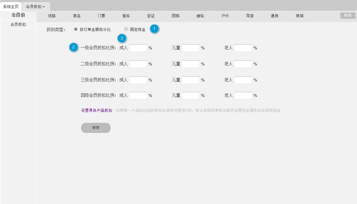Select the 租车 category tab

(126, 16)
